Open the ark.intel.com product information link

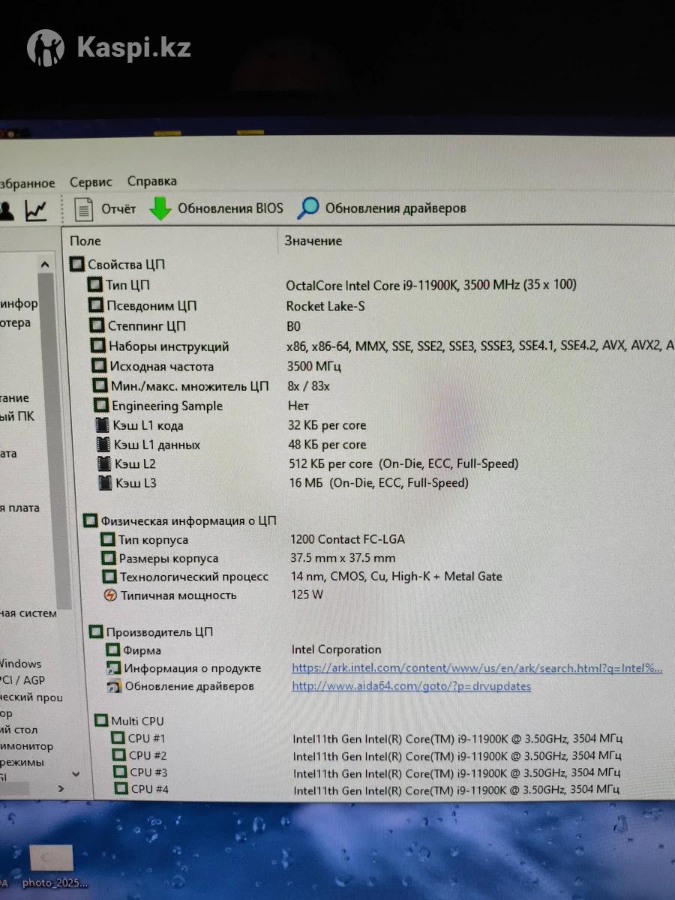click(476, 668)
